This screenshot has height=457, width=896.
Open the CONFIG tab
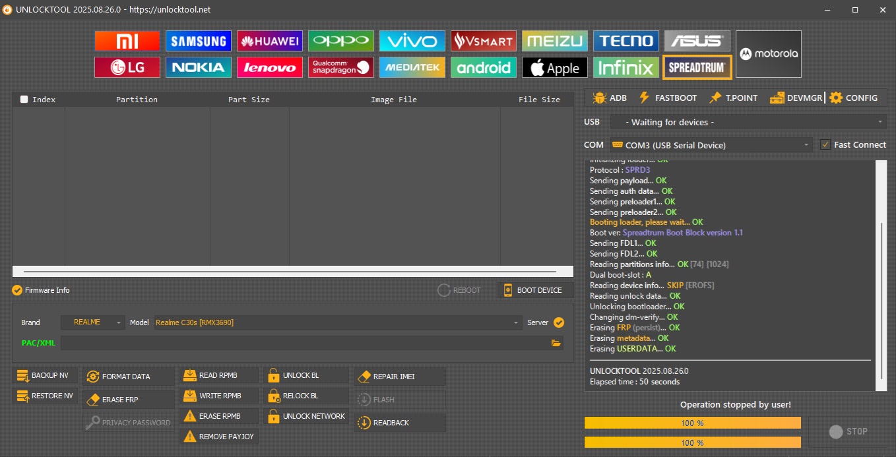854,98
